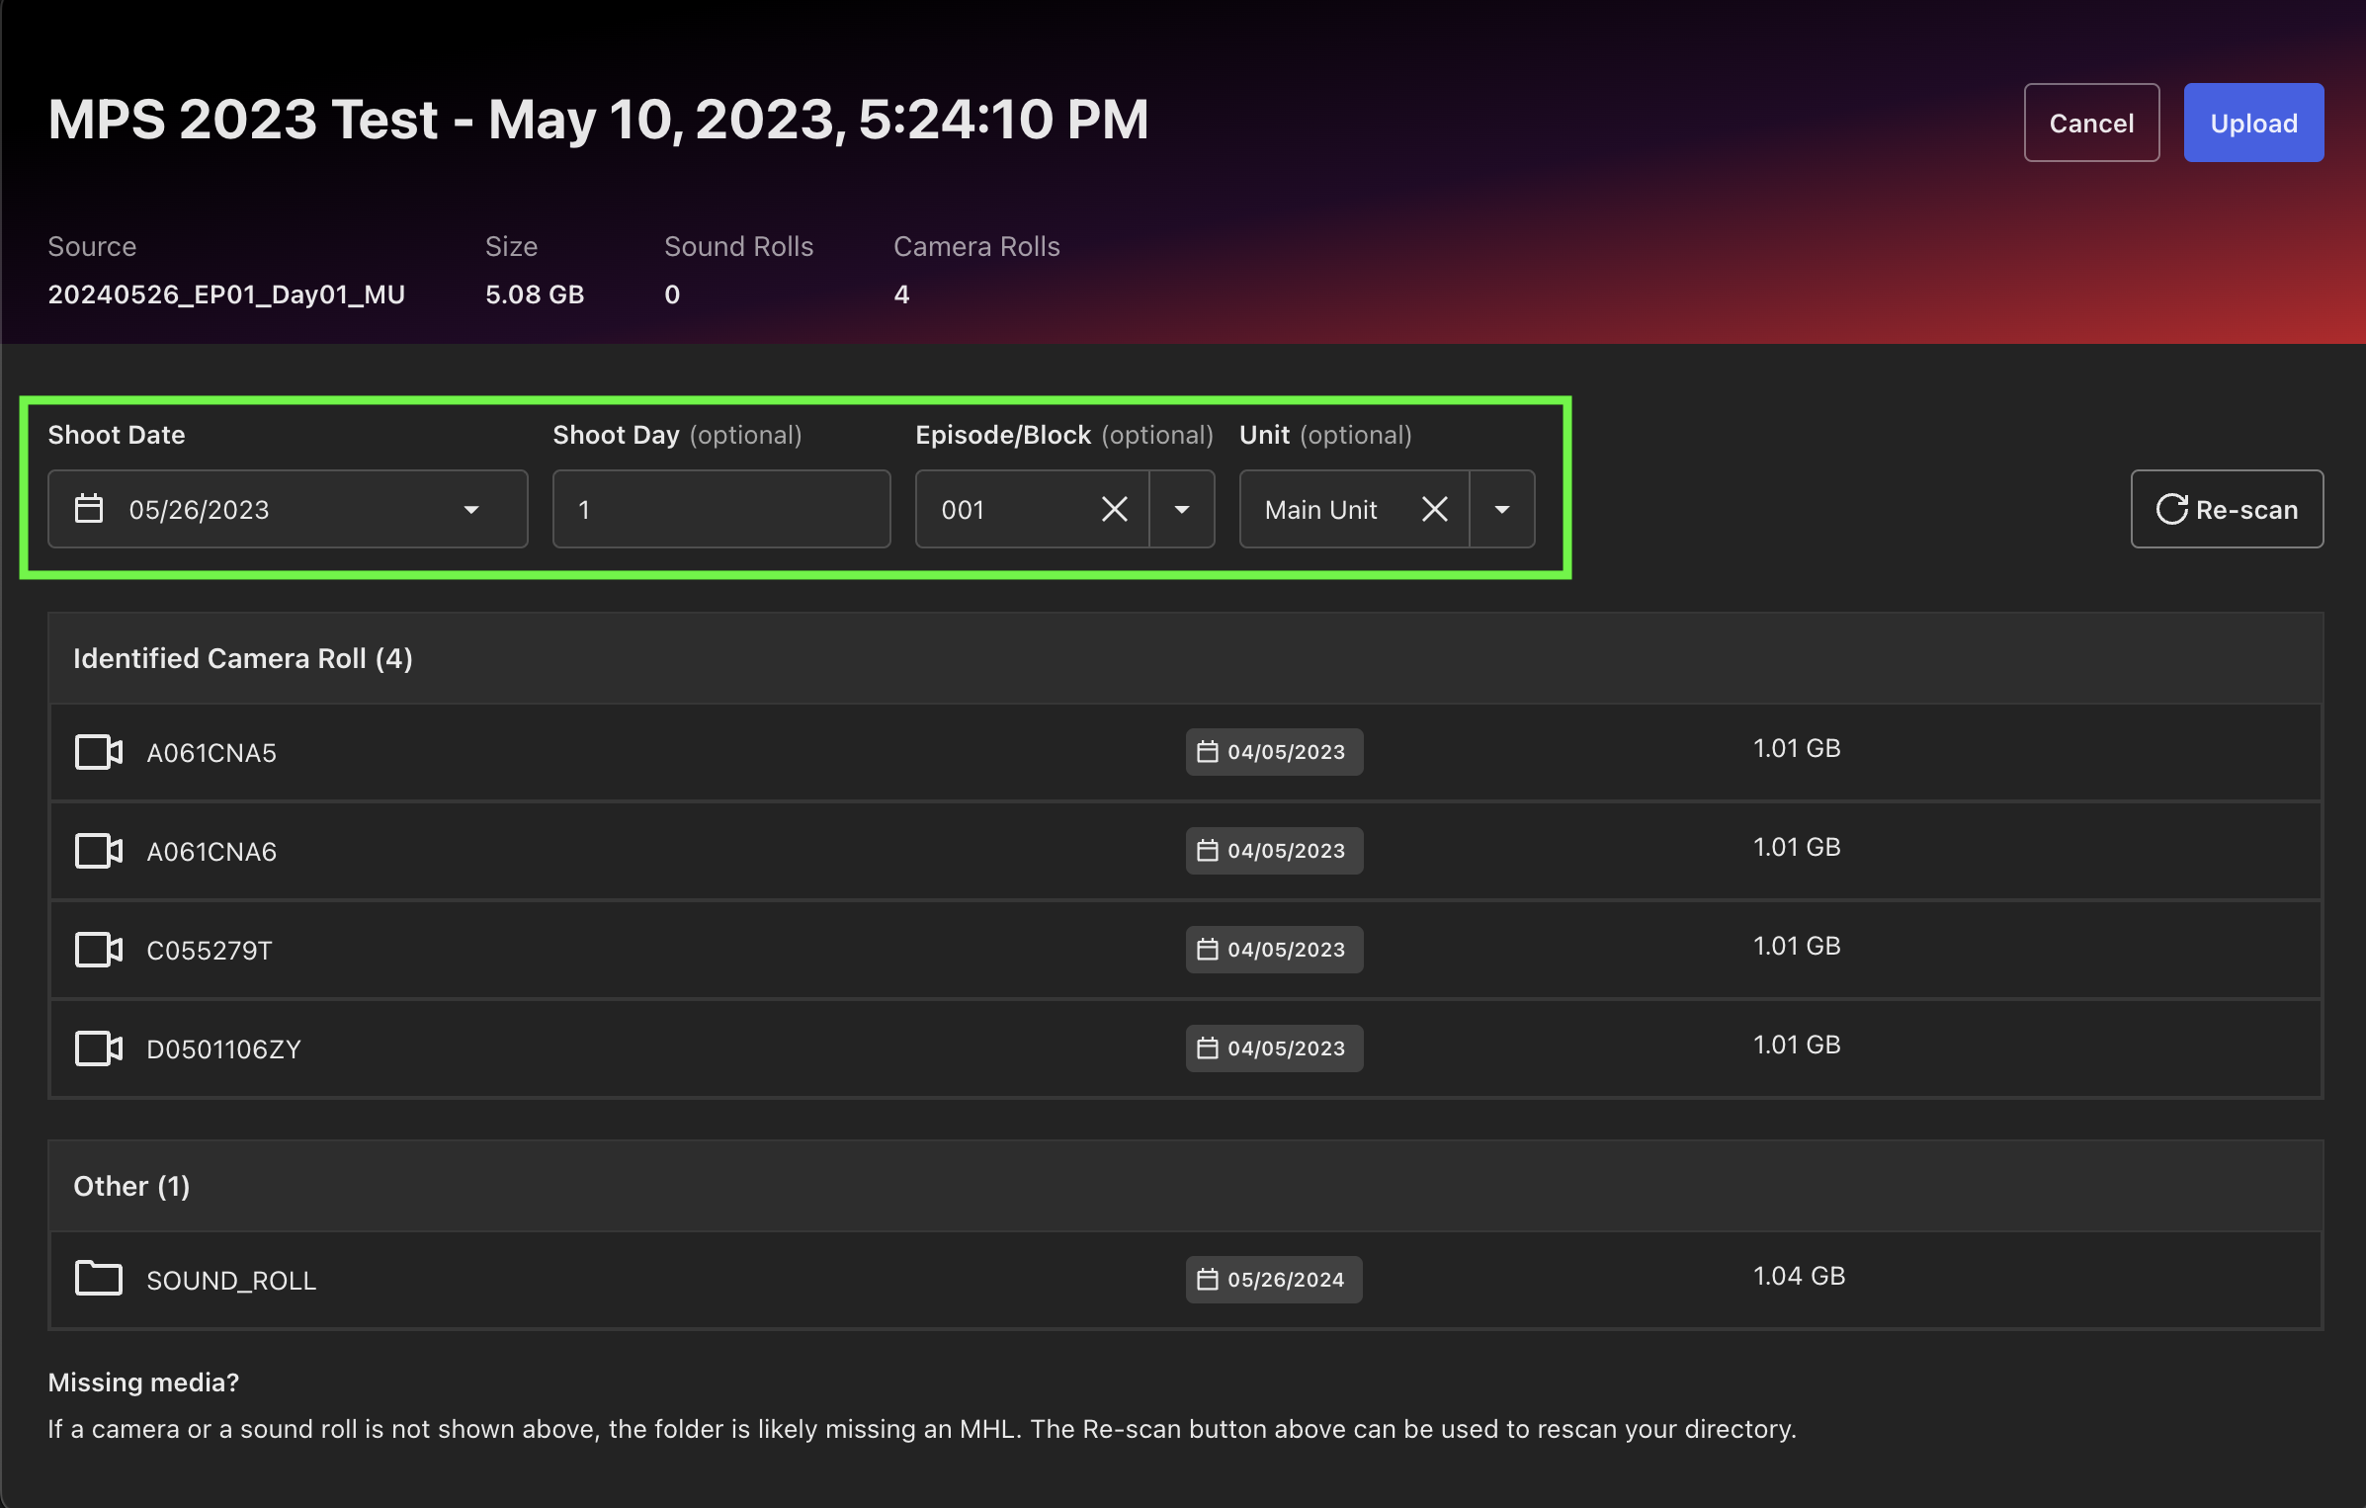Click the calendar icon beside 05/26/2024
The image size is (2366, 1508).
[x=1207, y=1279]
